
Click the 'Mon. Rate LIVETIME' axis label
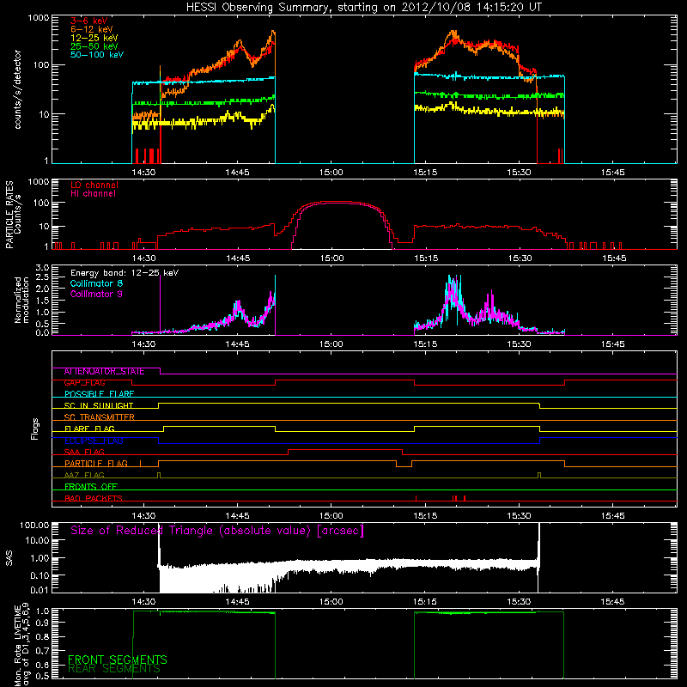(x=17, y=647)
